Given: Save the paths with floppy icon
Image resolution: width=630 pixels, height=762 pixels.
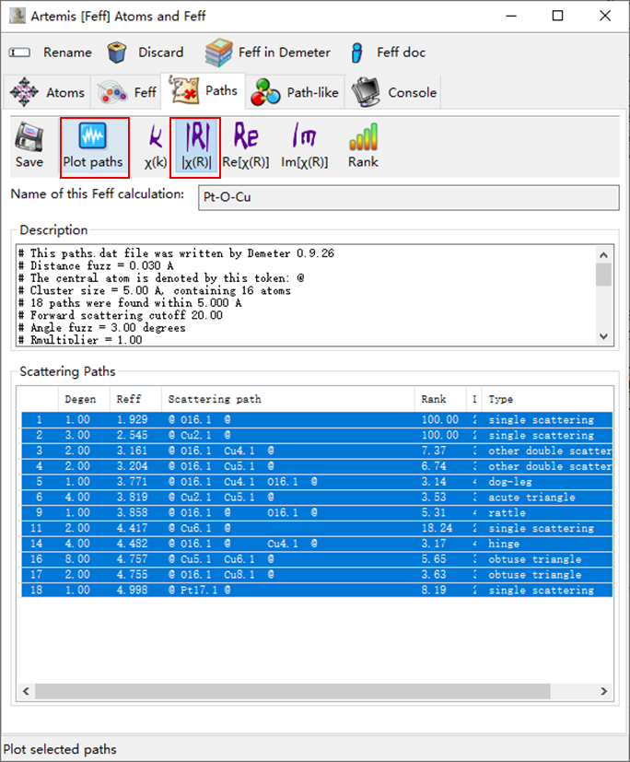Looking at the screenshot, I should point(29,146).
